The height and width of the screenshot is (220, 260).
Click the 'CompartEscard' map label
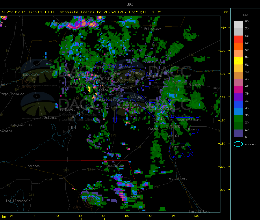(x=190, y=120)
